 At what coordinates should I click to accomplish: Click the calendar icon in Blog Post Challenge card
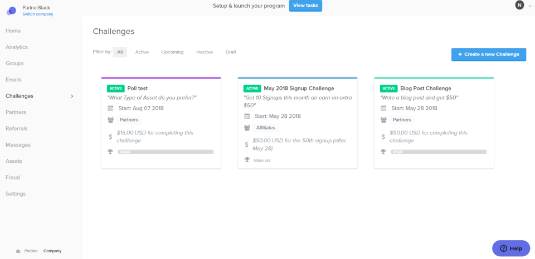click(383, 108)
